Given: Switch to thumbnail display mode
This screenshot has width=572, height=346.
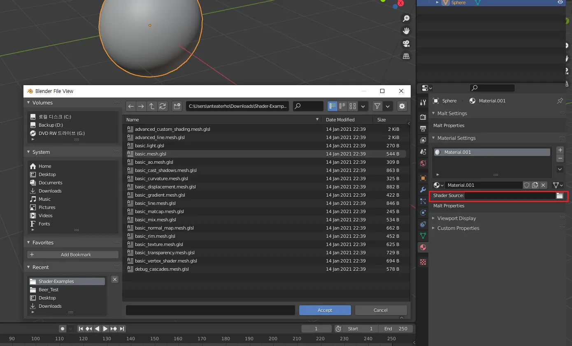Looking at the screenshot, I should (353, 106).
